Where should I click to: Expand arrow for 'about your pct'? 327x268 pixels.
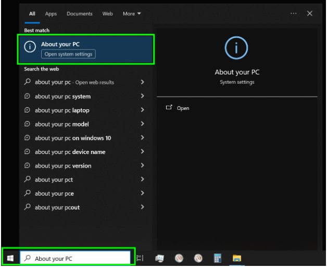point(143,179)
